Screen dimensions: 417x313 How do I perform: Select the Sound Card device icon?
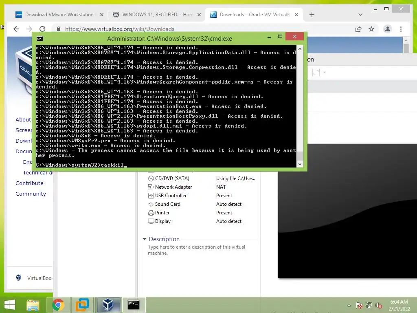coord(151,204)
